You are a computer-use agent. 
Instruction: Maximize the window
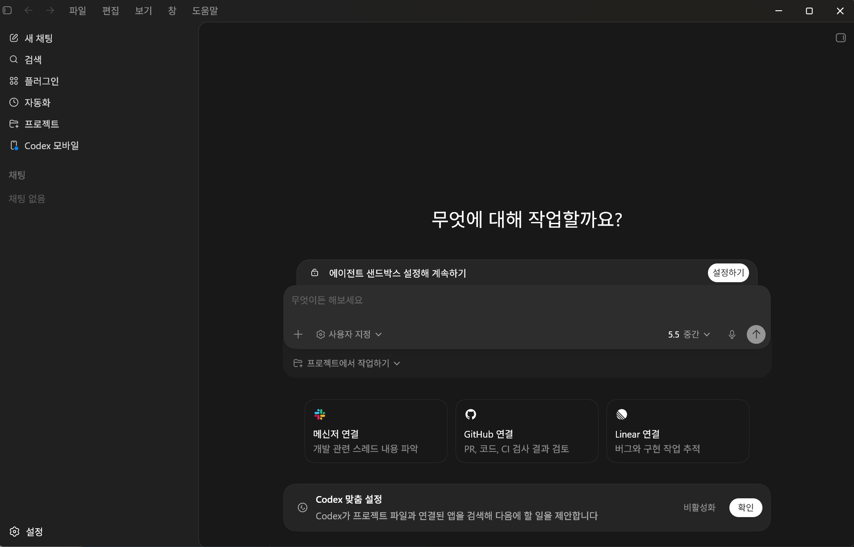pyautogui.click(x=809, y=11)
